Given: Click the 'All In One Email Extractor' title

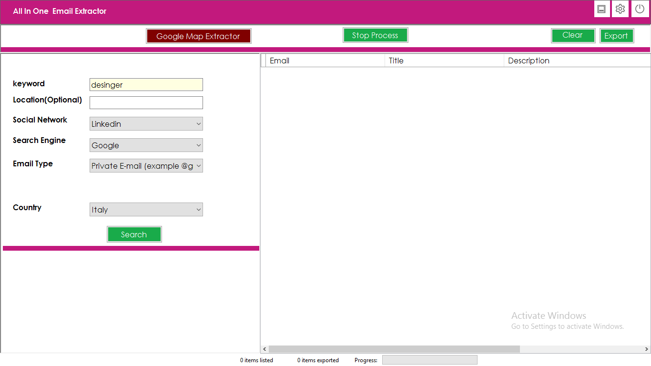Looking at the screenshot, I should (x=60, y=11).
